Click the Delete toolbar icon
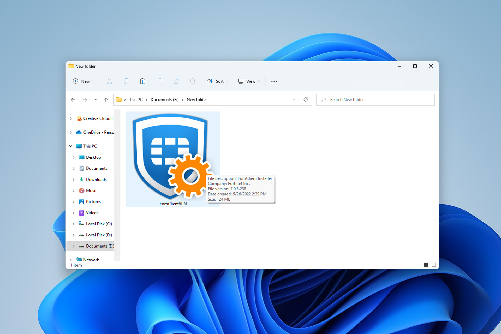The height and width of the screenshot is (334, 501). point(193,81)
